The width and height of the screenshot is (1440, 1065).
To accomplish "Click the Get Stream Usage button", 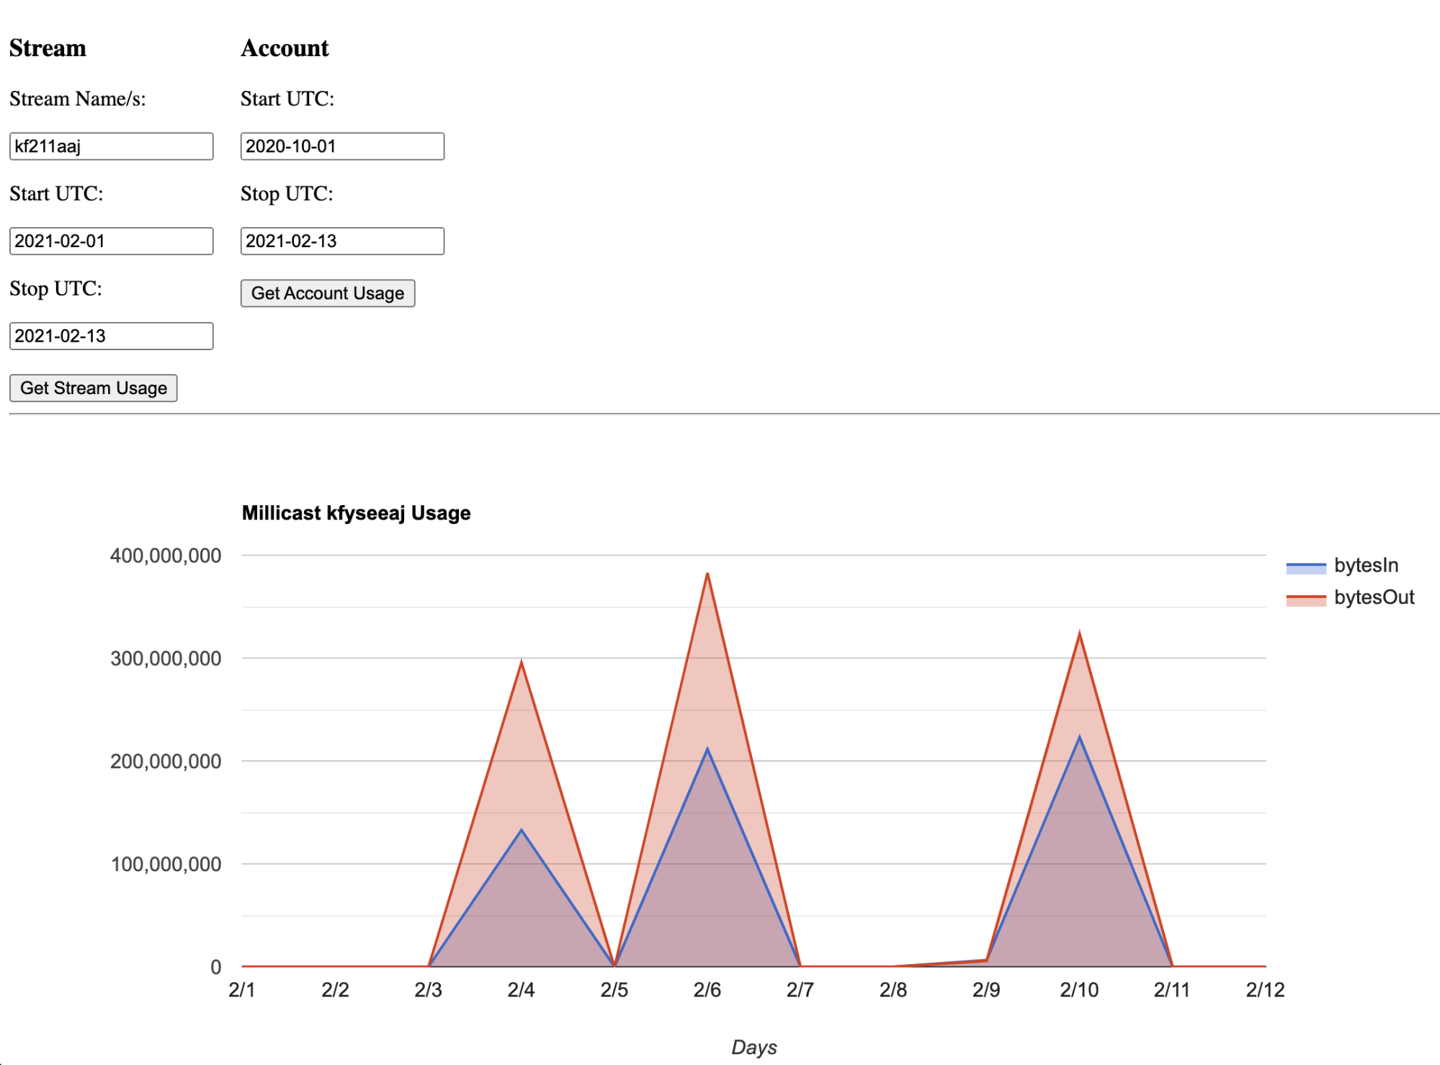I will click(x=93, y=388).
